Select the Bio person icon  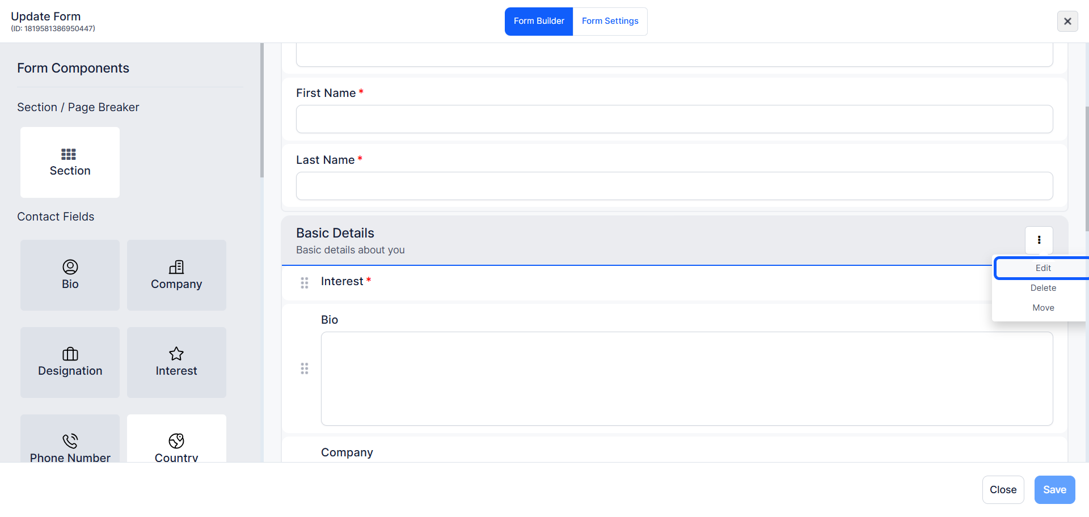(x=70, y=267)
